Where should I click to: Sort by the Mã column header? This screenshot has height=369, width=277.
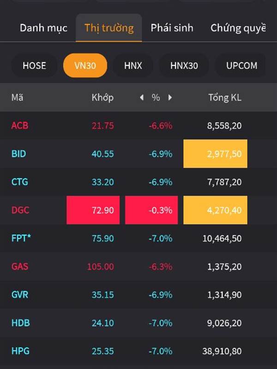(x=18, y=98)
